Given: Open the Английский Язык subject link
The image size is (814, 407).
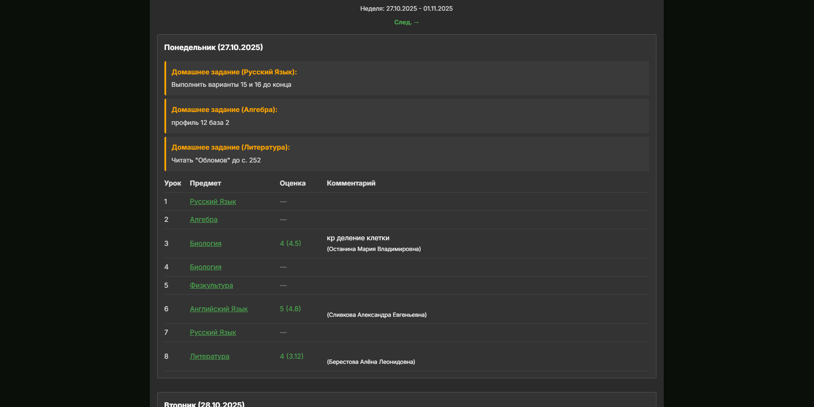Looking at the screenshot, I should 218,309.
